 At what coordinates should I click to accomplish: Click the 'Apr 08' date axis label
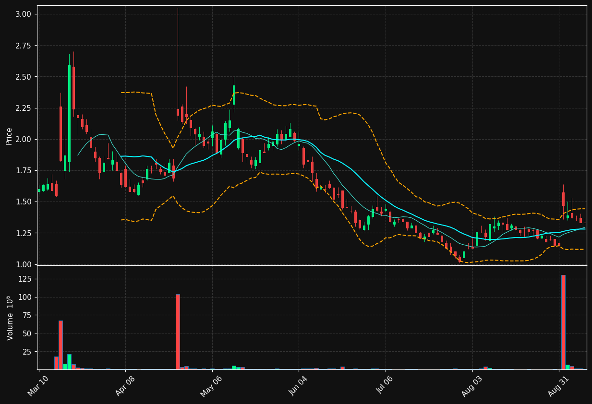[124, 386]
